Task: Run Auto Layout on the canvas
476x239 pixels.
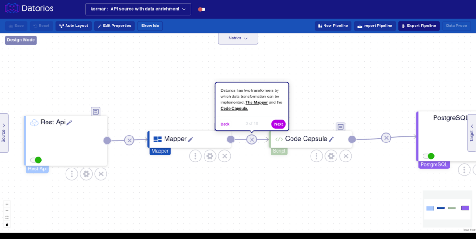Action: (x=73, y=26)
